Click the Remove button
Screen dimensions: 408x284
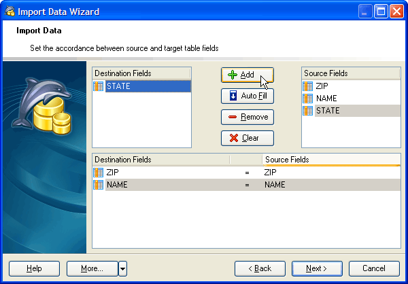click(x=247, y=117)
